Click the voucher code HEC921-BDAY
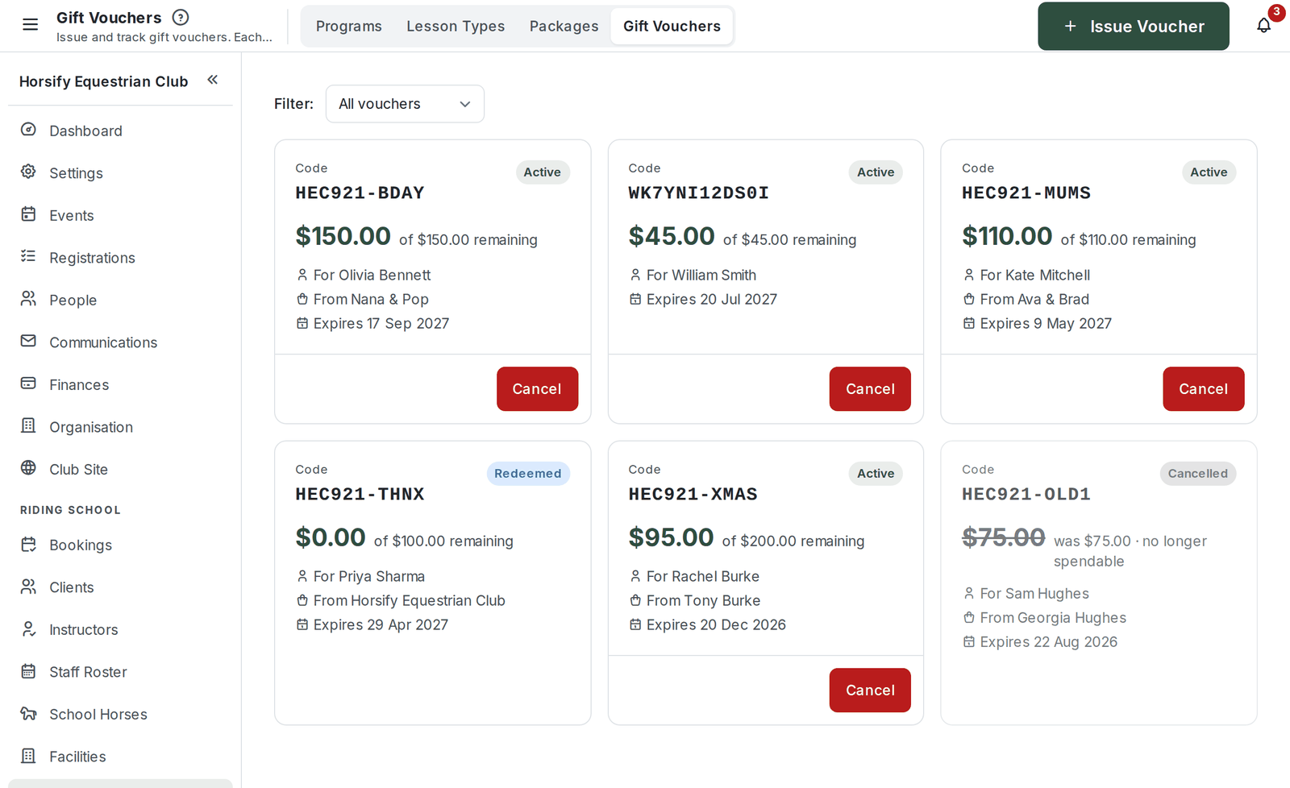Viewport: 1290px width, 788px height. pos(360,193)
